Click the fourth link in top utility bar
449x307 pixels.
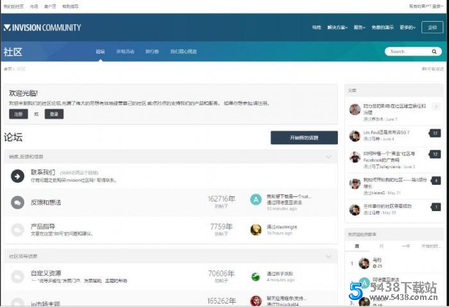click(x=71, y=6)
